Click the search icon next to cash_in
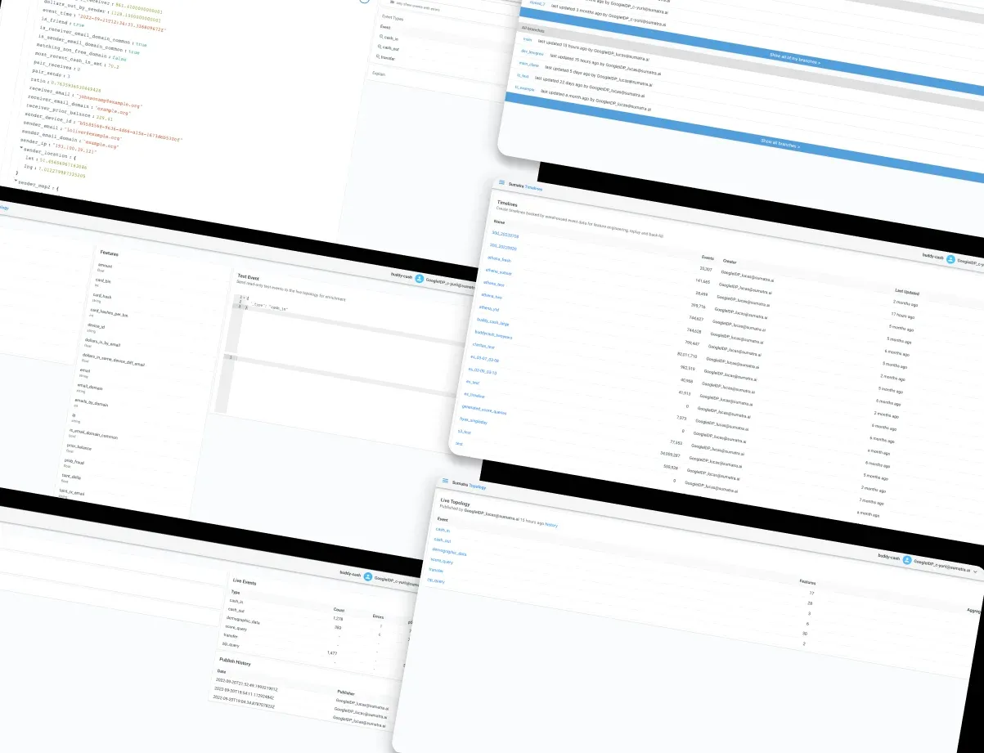The height and width of the screenshot is (753, 984). (380, 38)
